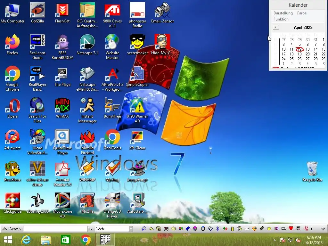Open the Windows Store taskbar icon
The image size is (328, 246).
(65, 240)
